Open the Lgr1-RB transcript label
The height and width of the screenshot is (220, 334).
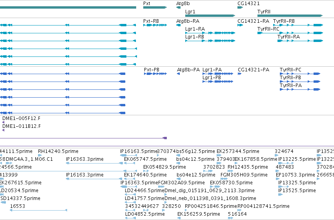195,37
